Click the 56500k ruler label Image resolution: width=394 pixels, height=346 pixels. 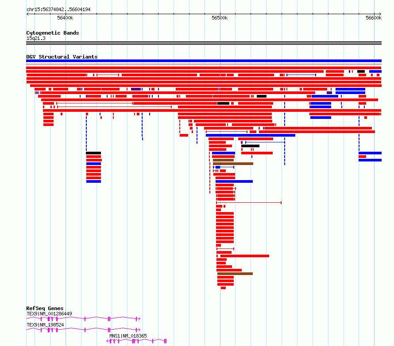(x=220, y=18)
